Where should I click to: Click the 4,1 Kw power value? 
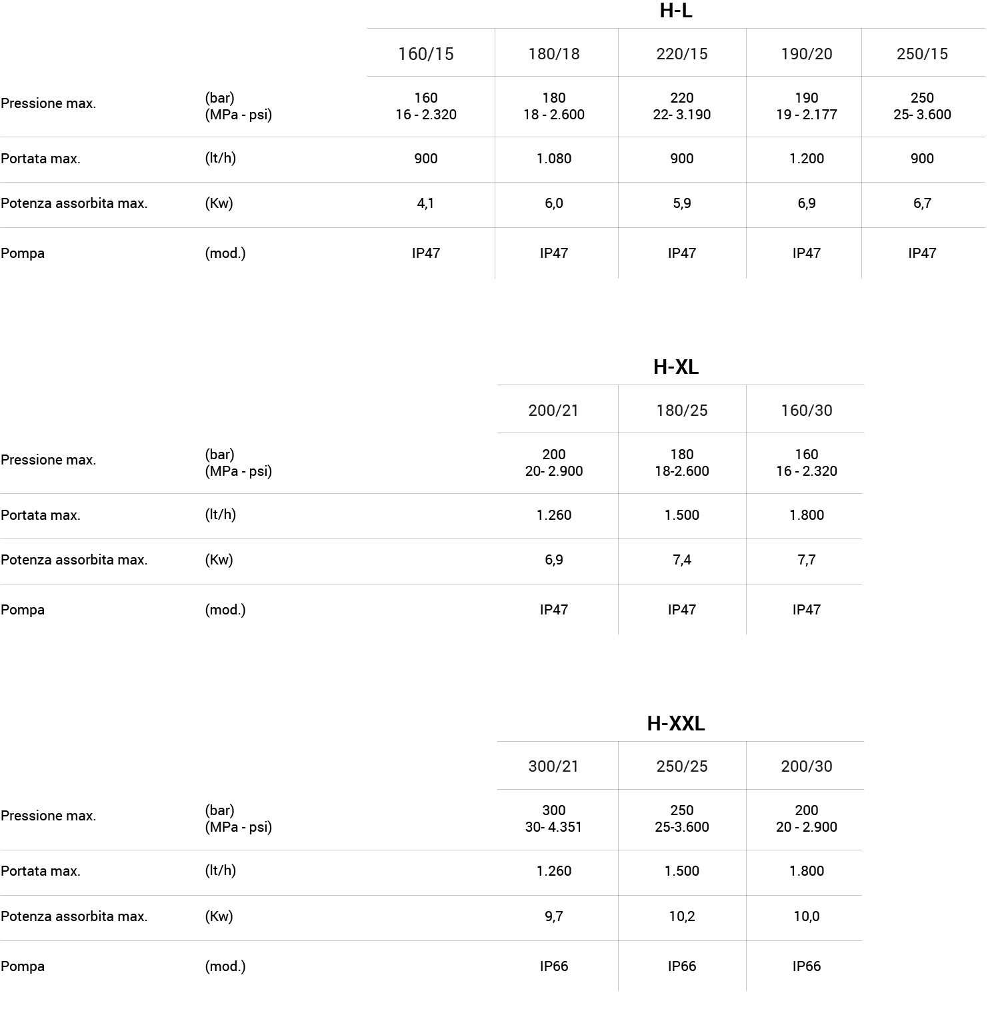point(425,203)
